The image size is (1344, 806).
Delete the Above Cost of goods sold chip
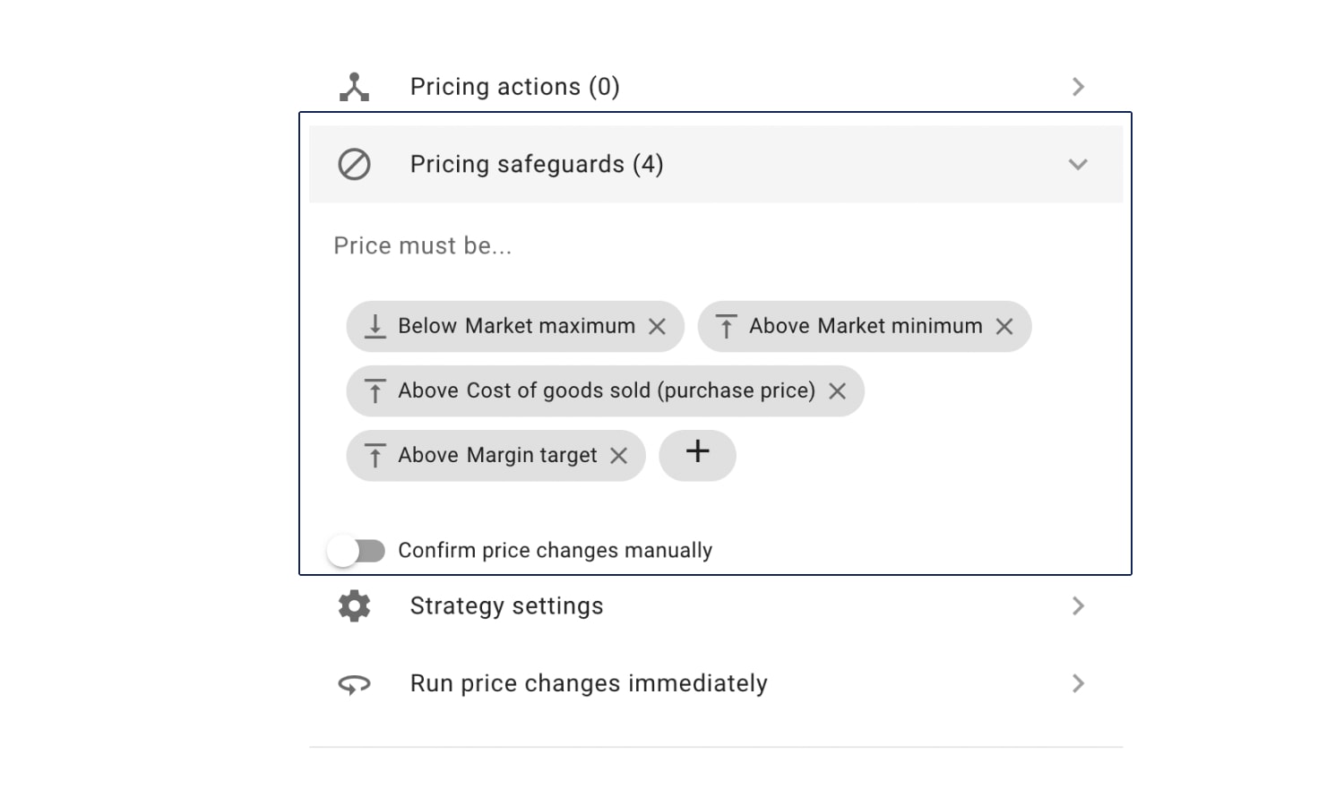pos(837,391)
